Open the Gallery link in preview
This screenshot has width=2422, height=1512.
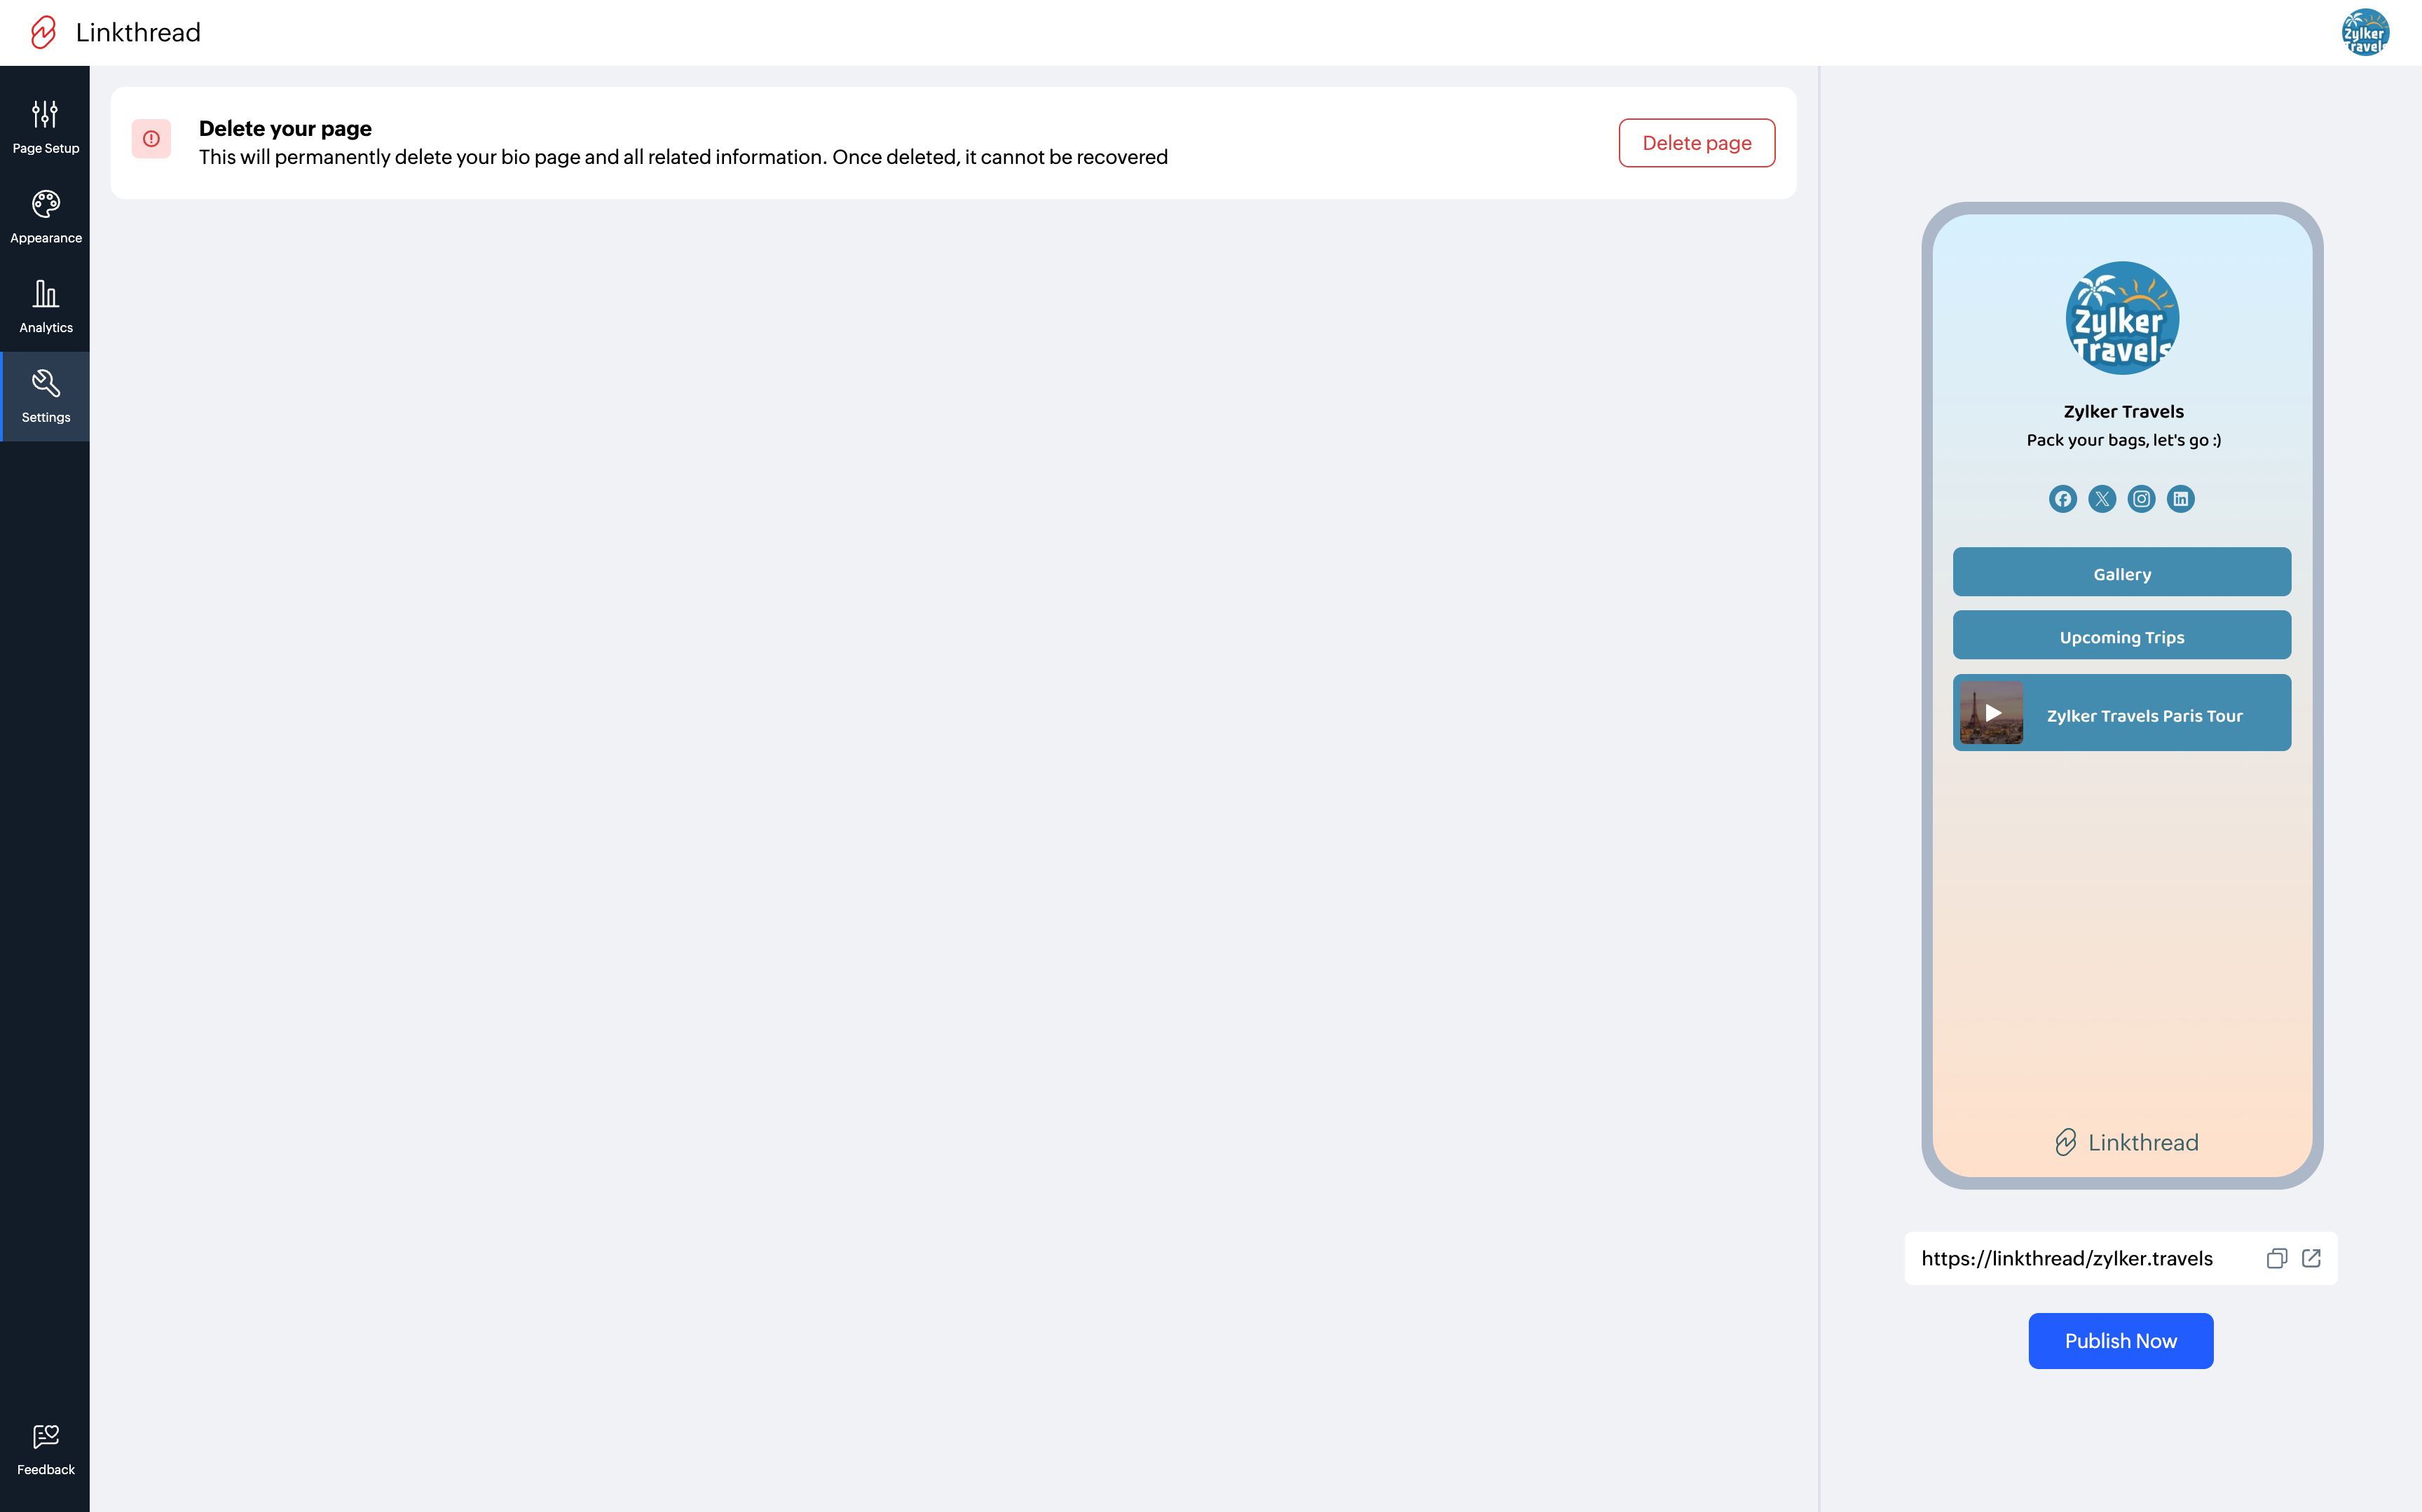click(2121, 573)
